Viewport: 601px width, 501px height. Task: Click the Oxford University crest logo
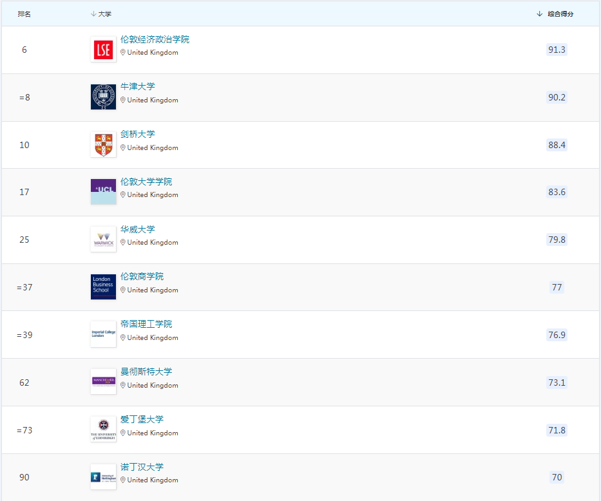pyautogui.click(x=103, y=97)
